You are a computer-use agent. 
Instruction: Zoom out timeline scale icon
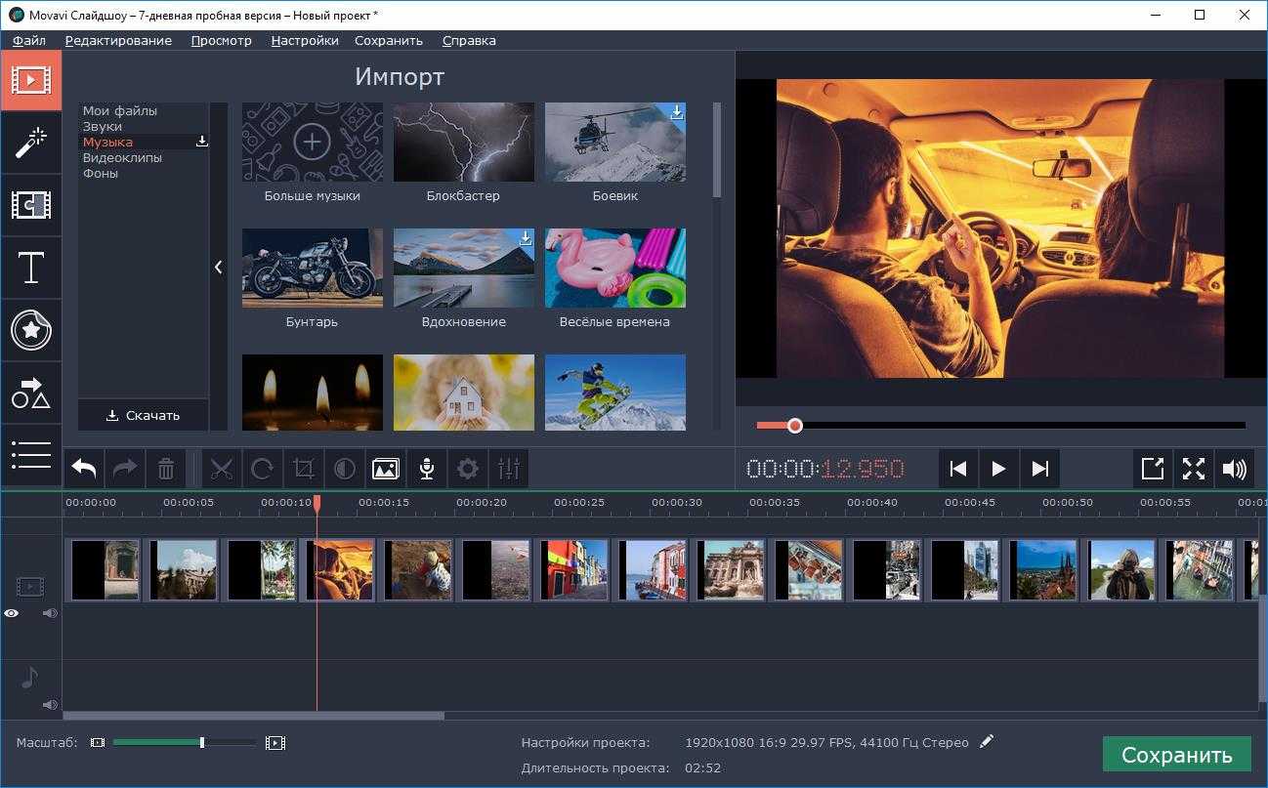click(x=98, y=743)
